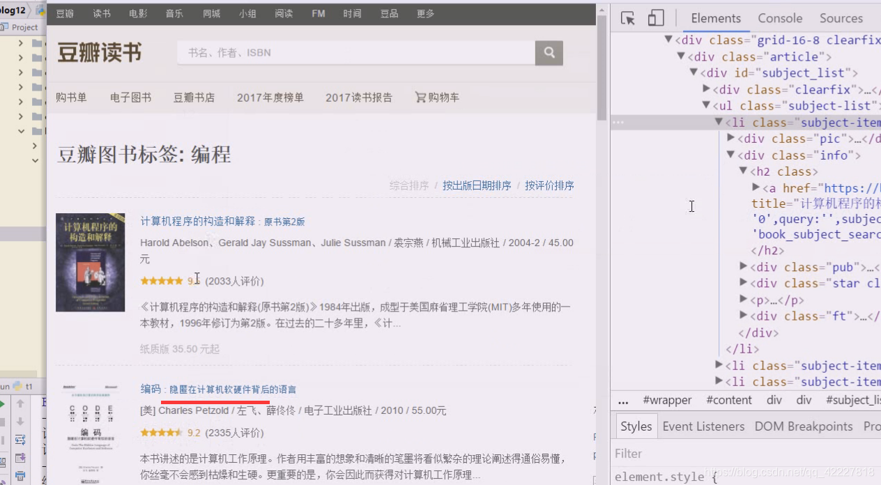
Task: Click the (2335人评价) rating count text
Action: (x=234, y=433)
